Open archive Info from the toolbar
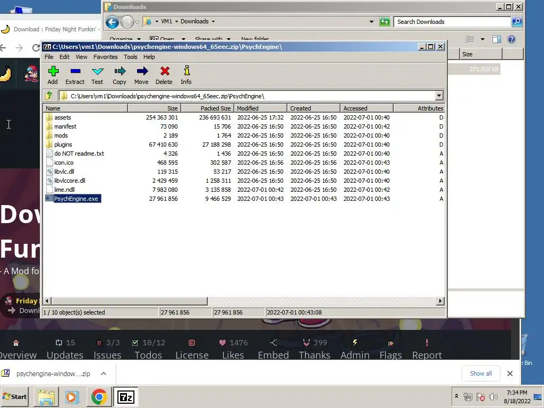Viewport: 544px width, 408px height. tap(186, 75)
